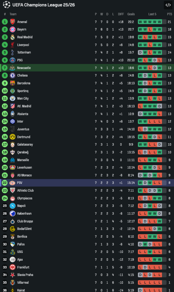Click the Last 5 column header
Viewport: 174px width, 292px height.
click(152, 14)
